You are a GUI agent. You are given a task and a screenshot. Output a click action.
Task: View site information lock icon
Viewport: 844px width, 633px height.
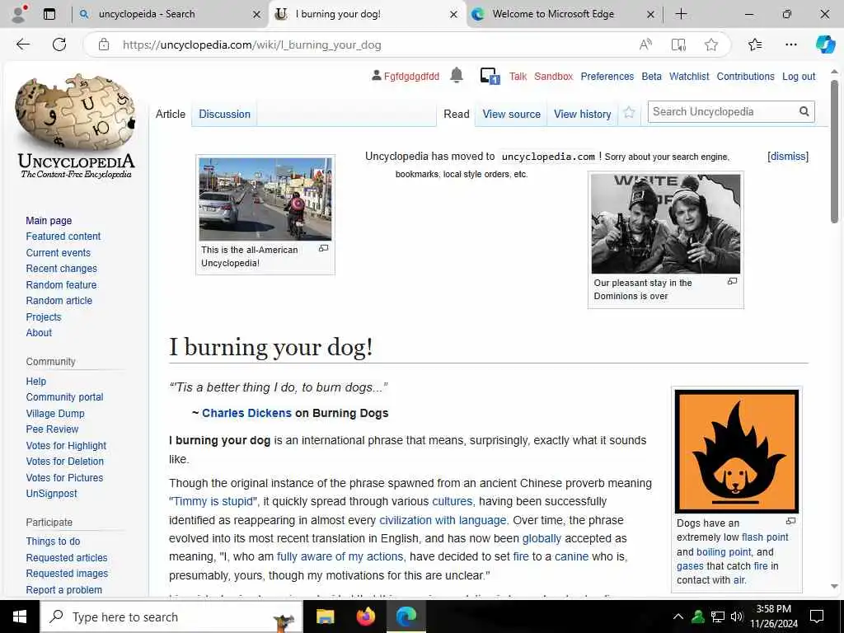(104, 45)
